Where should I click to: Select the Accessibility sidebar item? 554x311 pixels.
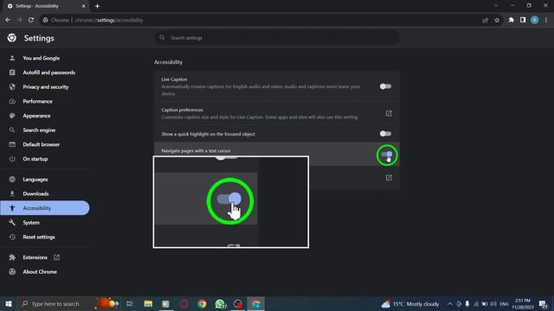click(45, 208)
